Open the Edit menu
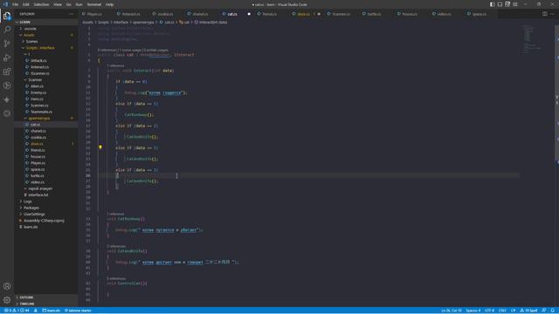Screen dimensions: 559x314 click(26, 4)
